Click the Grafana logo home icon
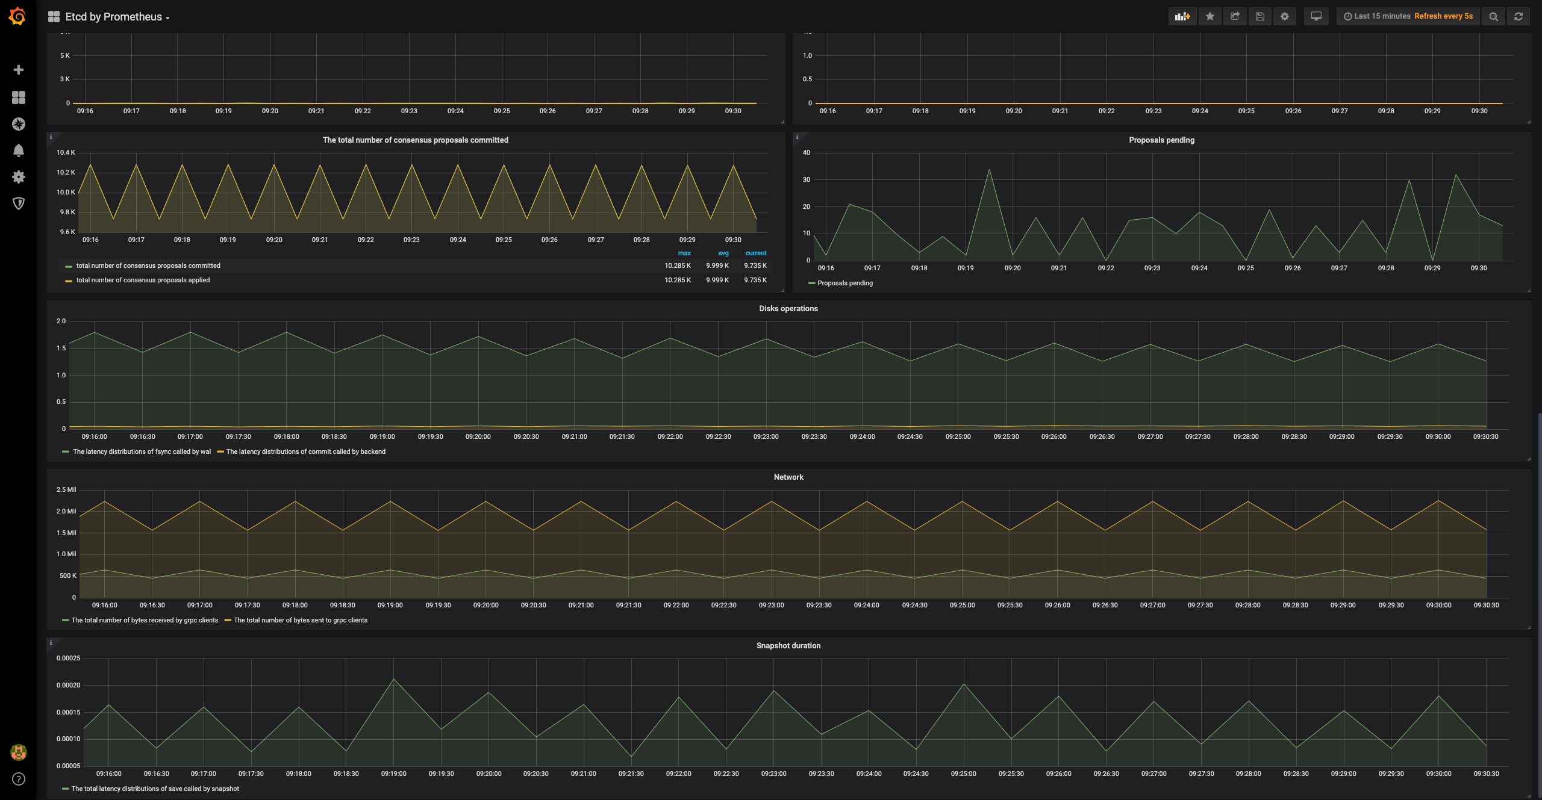 point(17,16)
